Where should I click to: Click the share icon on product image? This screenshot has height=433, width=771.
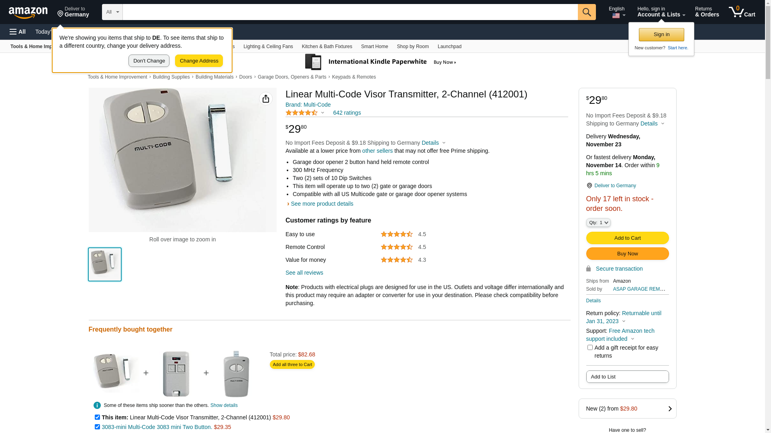pyautogui.click(x=266, y=99)
